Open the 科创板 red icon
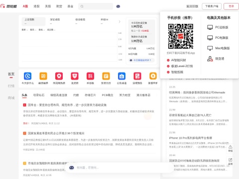Viewport: 239px width, 179px height. pyautogui.click(x=90, y=76)
